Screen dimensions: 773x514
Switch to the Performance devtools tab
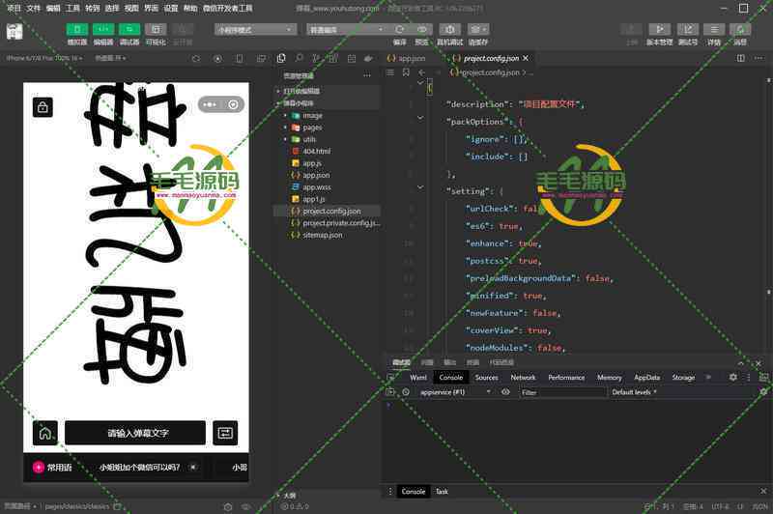tap(566, 378)
